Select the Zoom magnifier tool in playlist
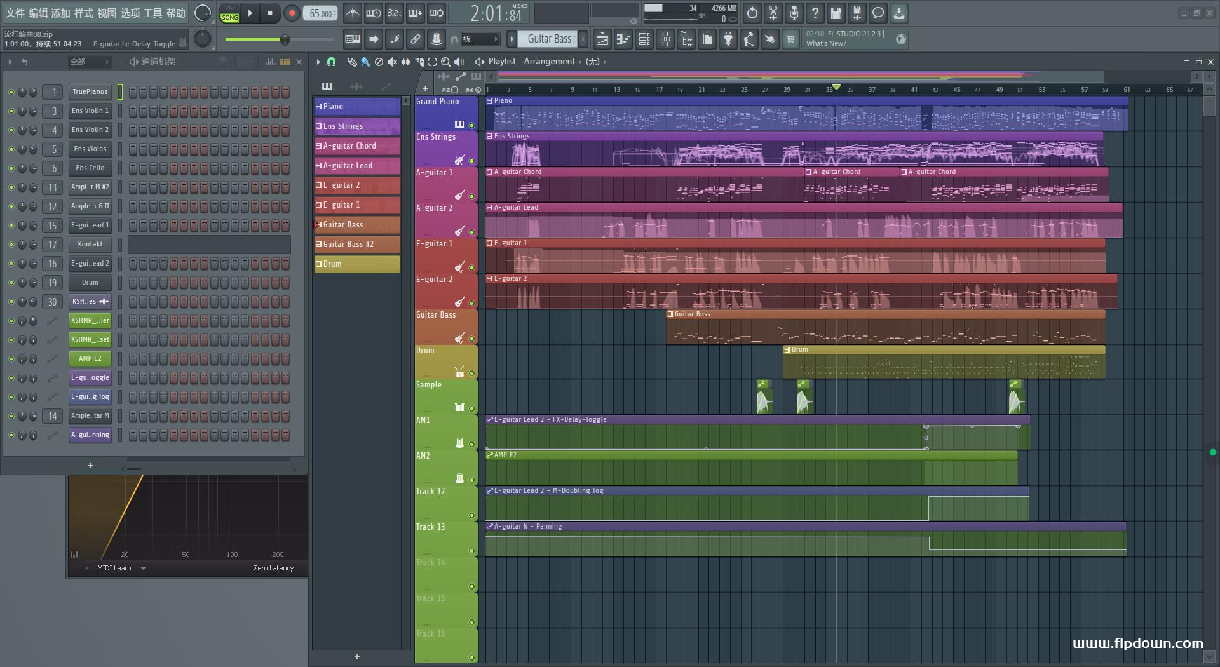The width and height of the screenshot is (1220, 667). (445, 62)
